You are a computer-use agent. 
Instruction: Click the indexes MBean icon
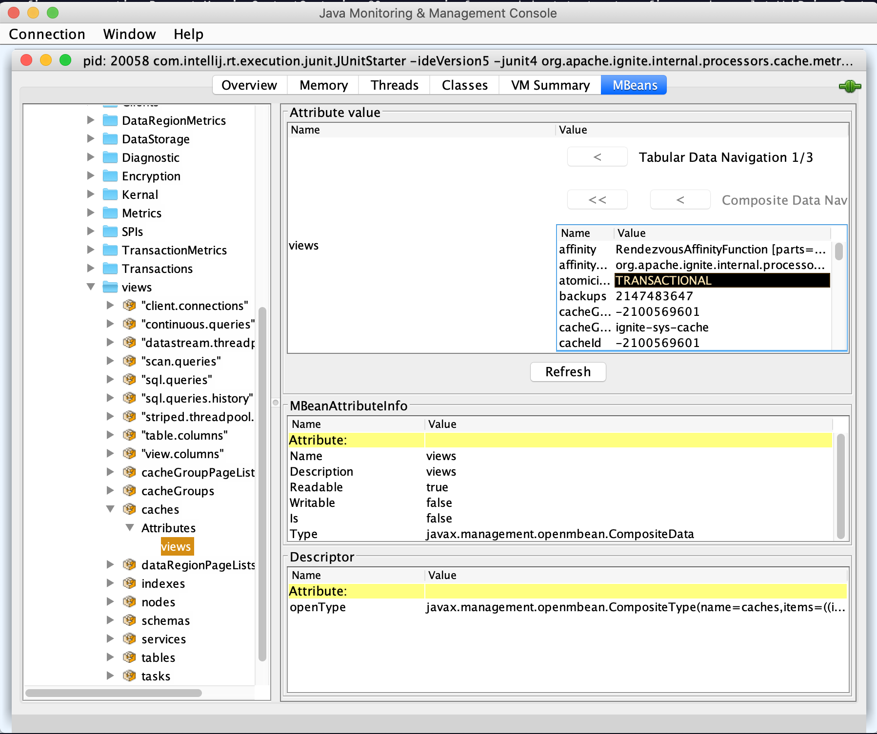click(129, 583)
